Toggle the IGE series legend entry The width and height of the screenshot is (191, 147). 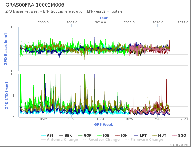[x=103, y=136]
